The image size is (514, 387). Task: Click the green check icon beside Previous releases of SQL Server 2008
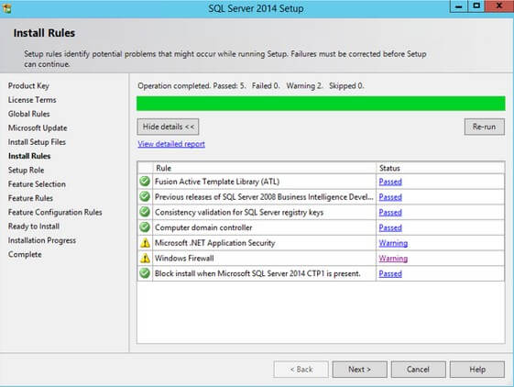coord(145,196)
